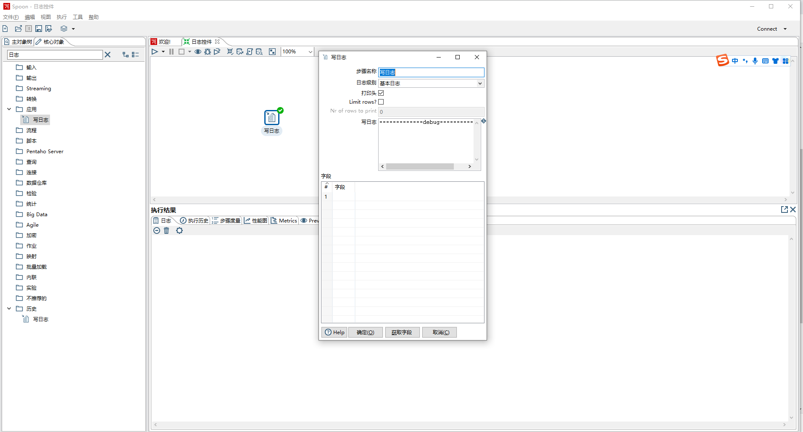Screen dimensions: 803x432
Task: Open log settings gear icon
Action: tap(179, 230)
